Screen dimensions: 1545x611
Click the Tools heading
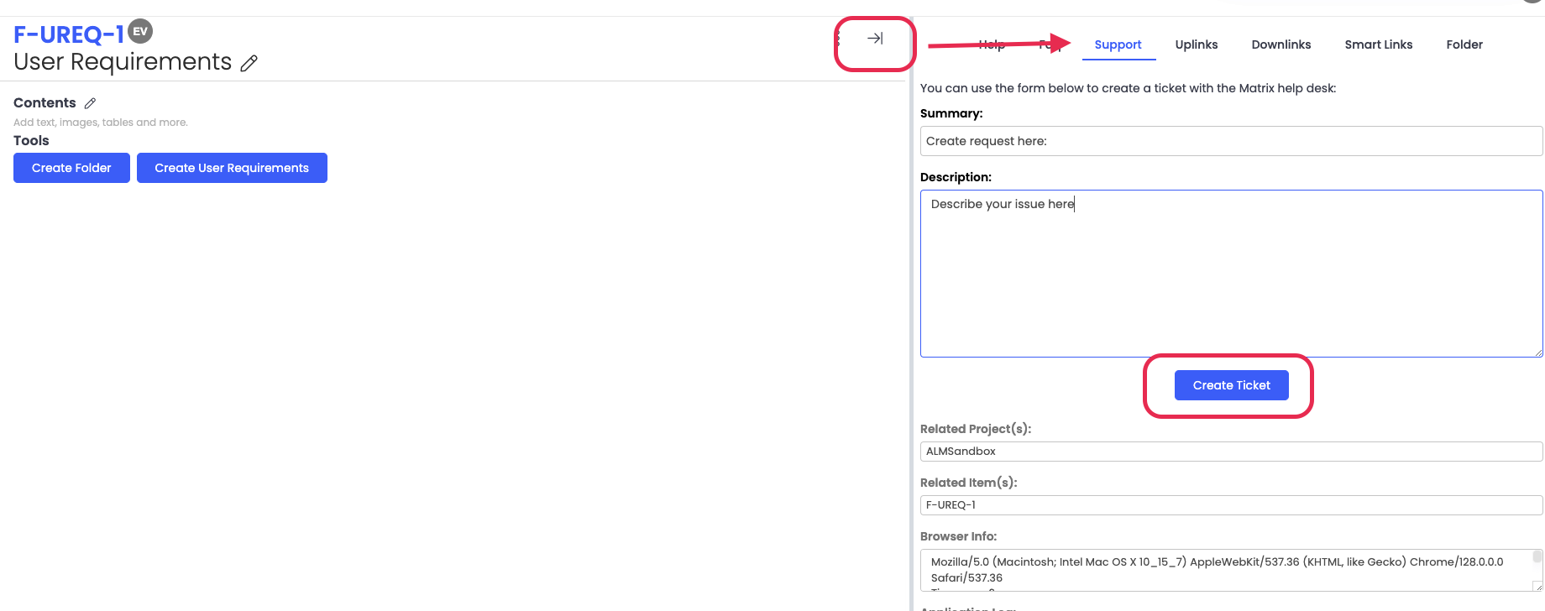pyautogui.click(x=31, y=141)
